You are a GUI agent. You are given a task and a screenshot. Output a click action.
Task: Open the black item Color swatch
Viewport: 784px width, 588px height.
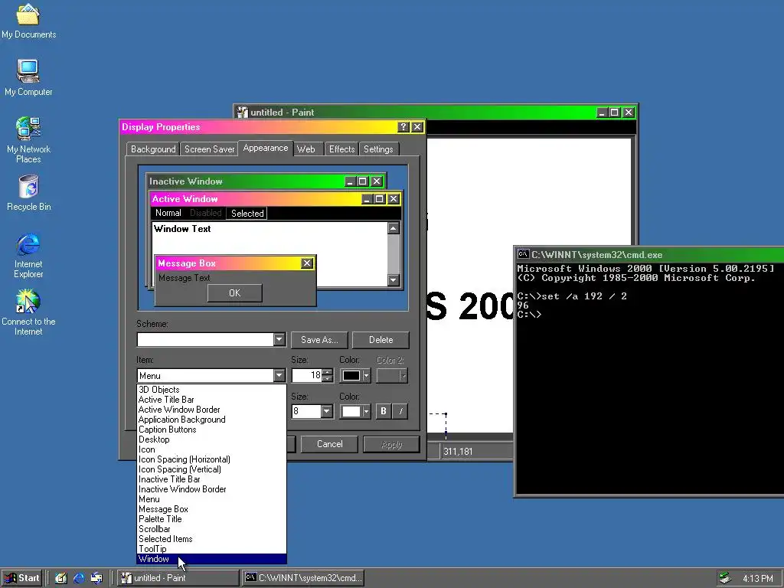click(x=355, y=375)
